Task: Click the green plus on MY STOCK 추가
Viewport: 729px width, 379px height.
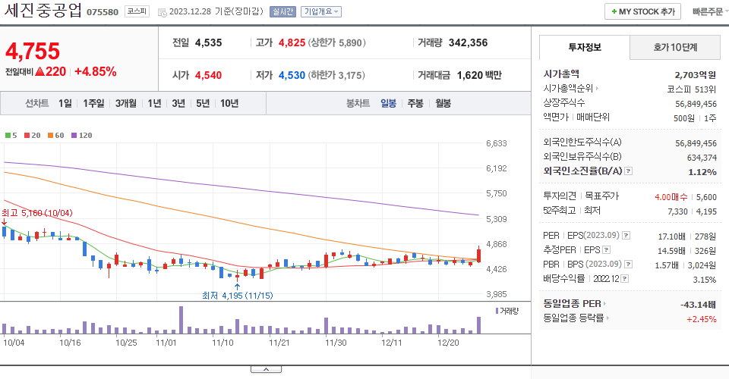Action: 614,11
